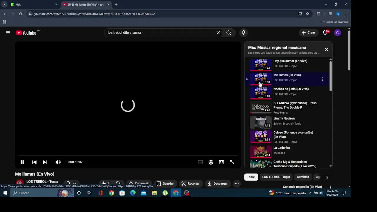Screen dimensions: 377x212
Task: Open Todos los favoritos folder
Action: pyautogui.click(x=334, y=22)
